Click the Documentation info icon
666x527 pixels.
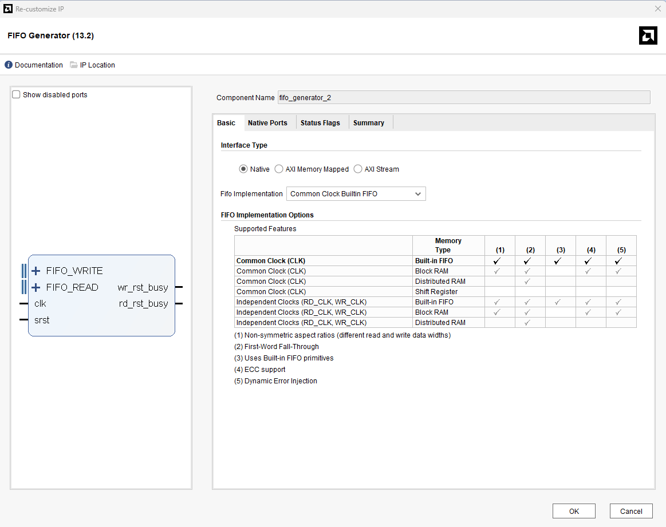9,65
